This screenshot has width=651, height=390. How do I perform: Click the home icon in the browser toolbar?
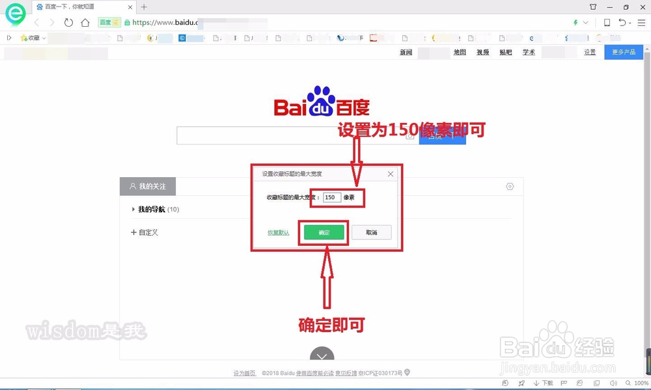pos(85,21)
